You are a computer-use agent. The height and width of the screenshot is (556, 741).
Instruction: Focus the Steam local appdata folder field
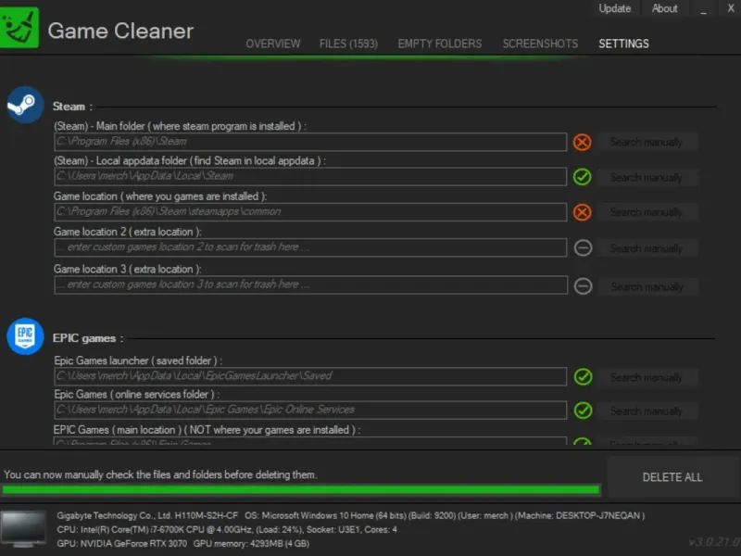click(310, 176)
